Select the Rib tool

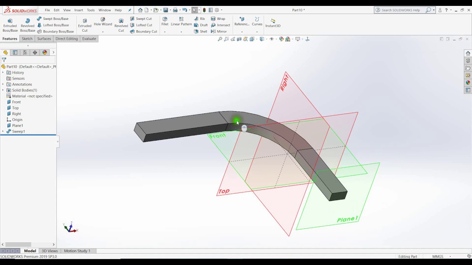pos(199,19)
